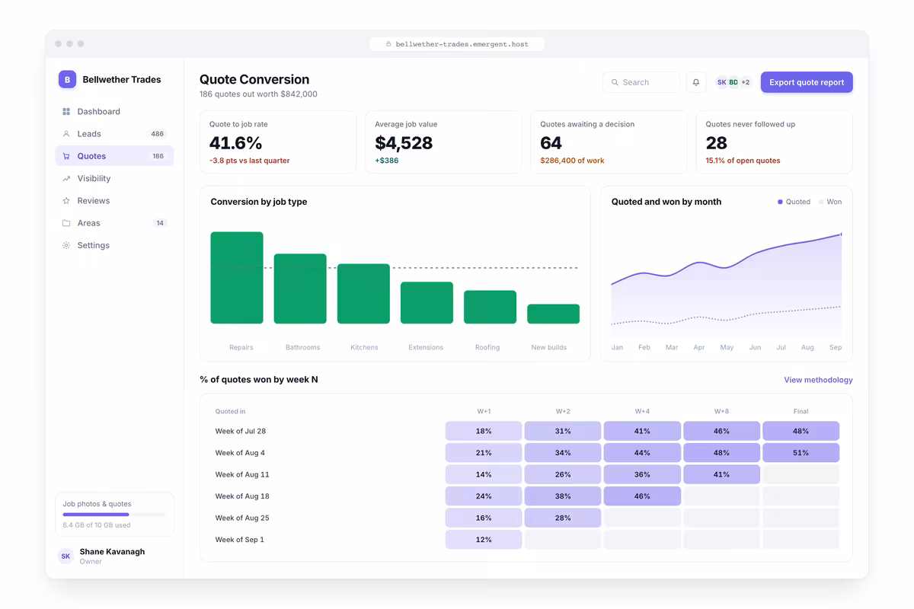Click the Dashboard grid icon

click(66, 112)
